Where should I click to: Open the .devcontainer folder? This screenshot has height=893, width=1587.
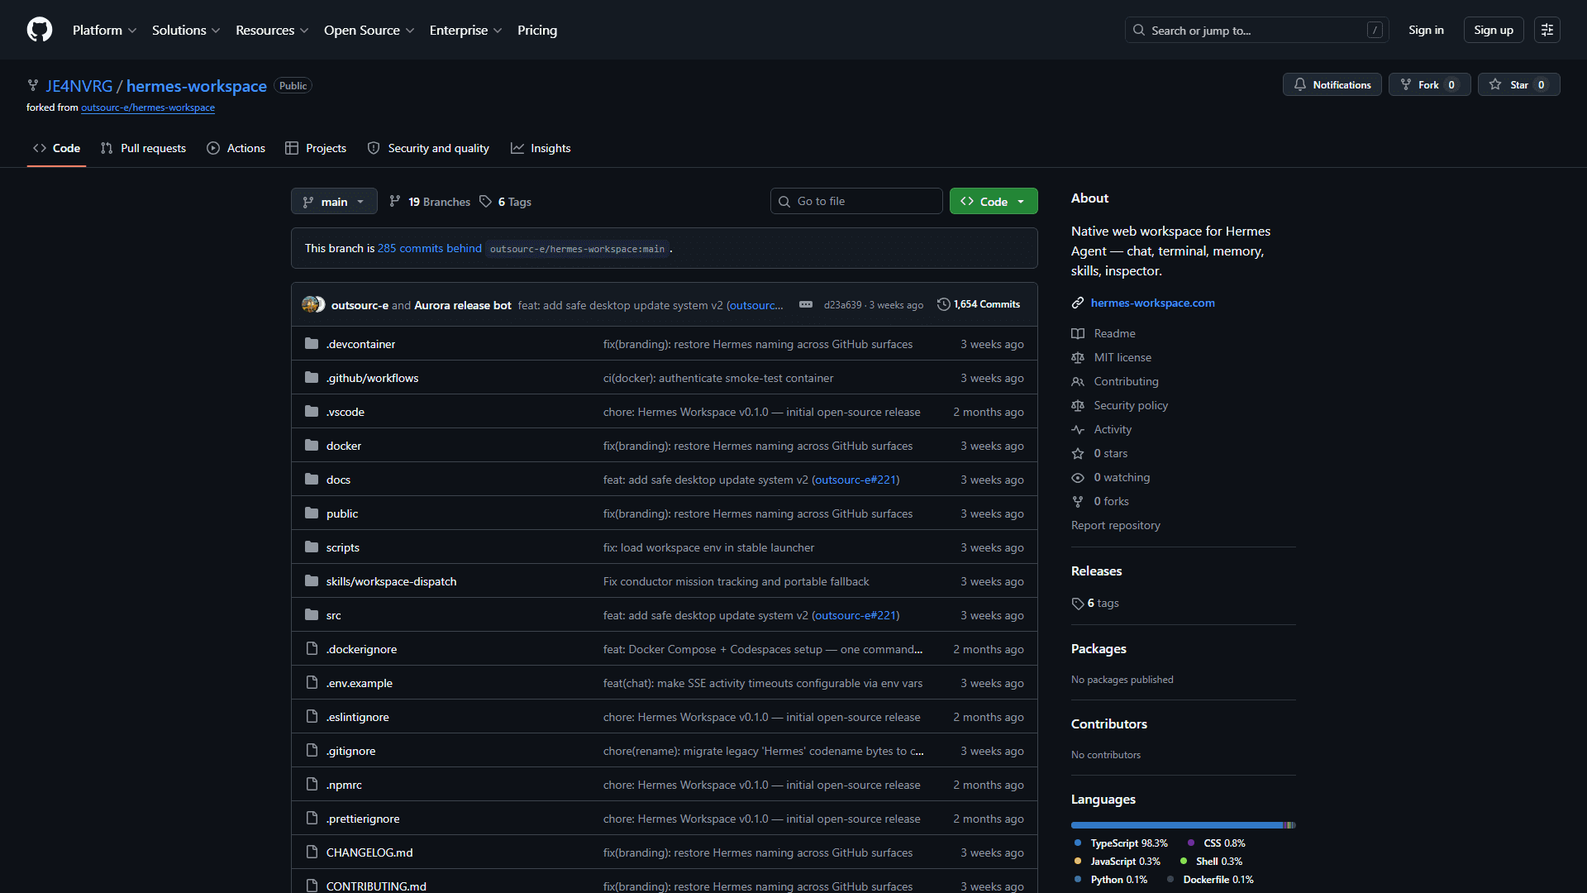click(360, 344)
